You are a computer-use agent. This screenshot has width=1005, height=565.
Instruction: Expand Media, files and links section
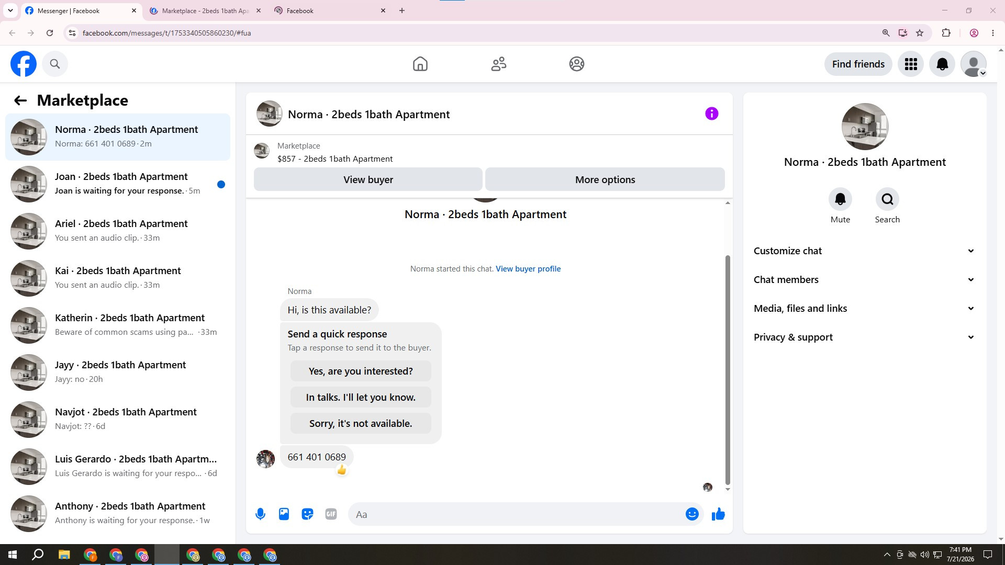(x=865, y=309)
